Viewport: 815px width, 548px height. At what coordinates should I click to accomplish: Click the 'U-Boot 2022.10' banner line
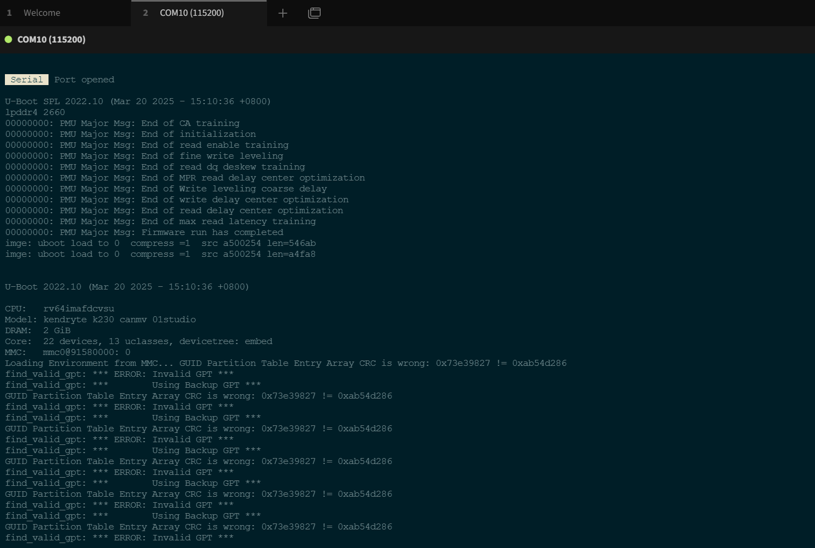click(x=127, y=287)
